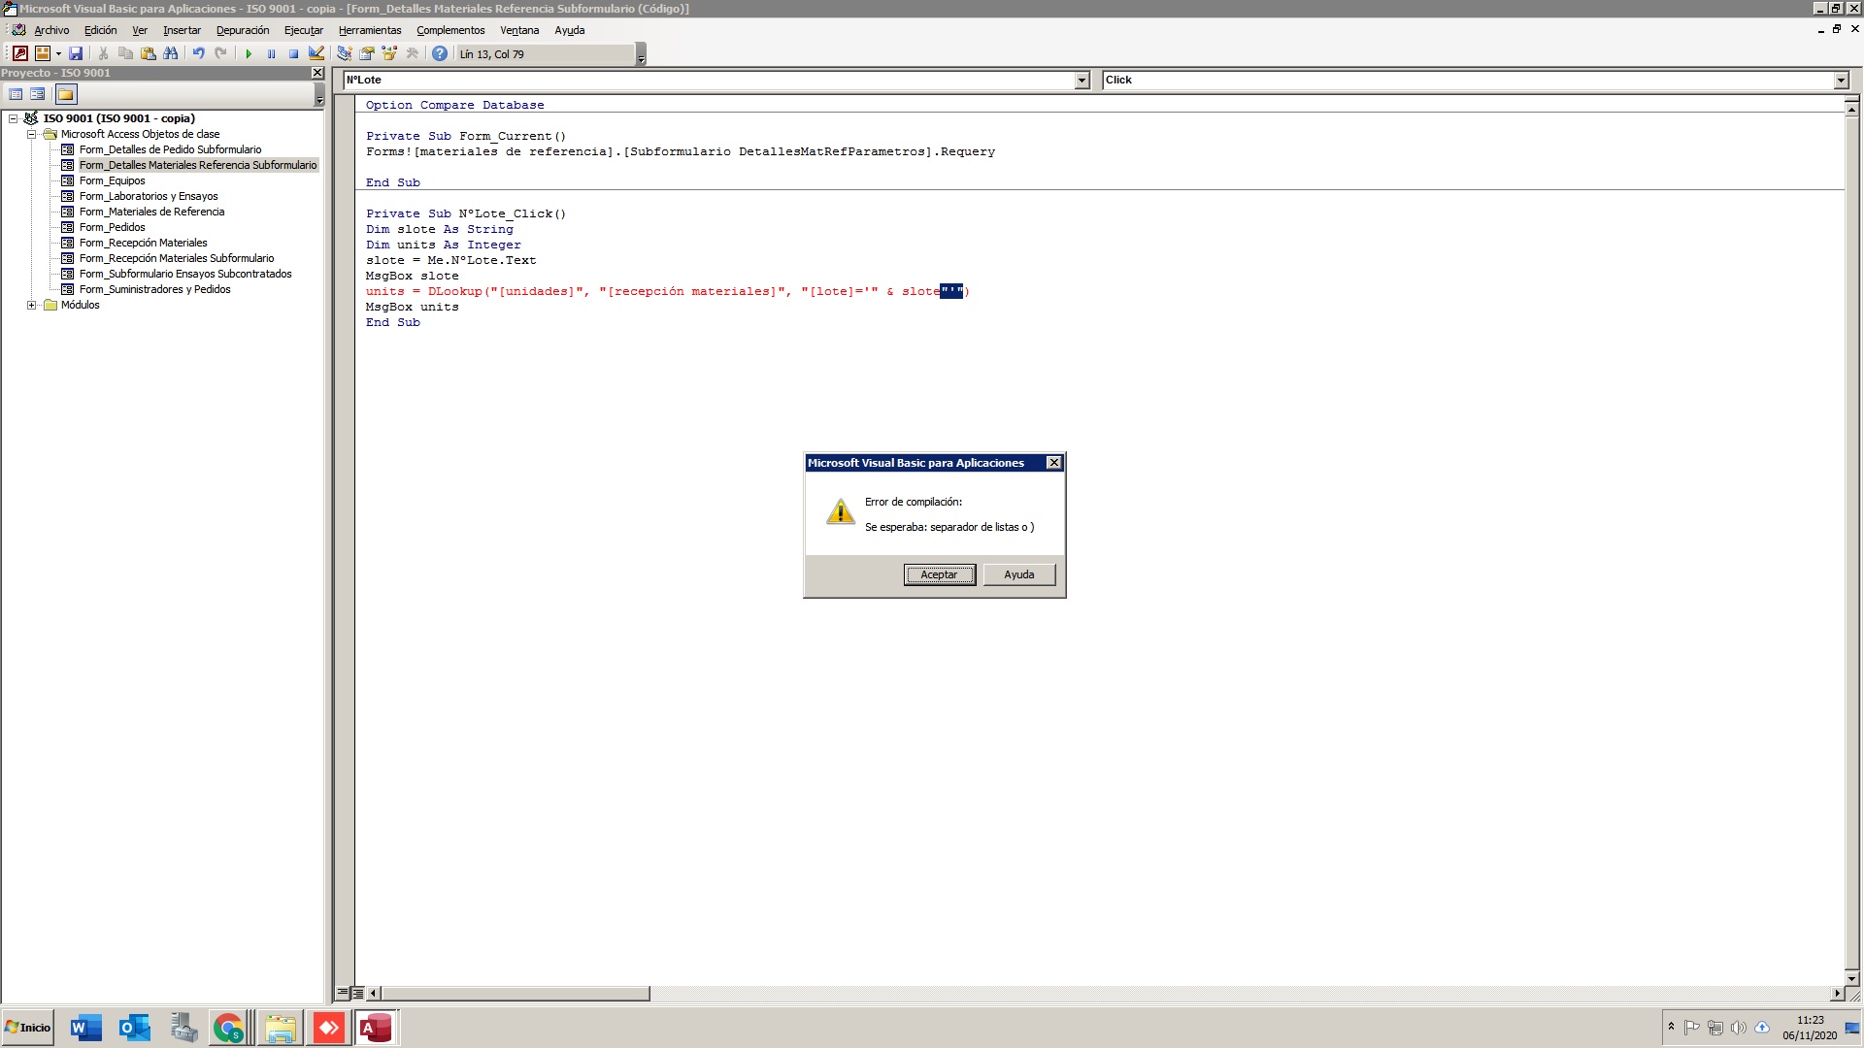The image size is (1864, 1048).
Task: Click the horizontal scrollbar thumb of code window
Action: tap(515, 994)
